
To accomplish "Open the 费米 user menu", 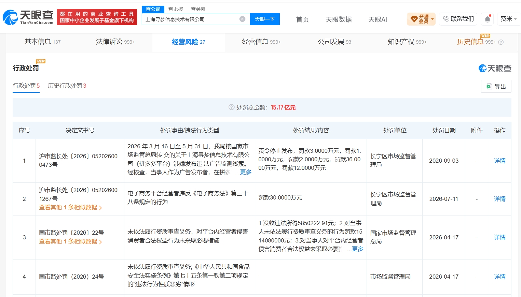I will click(x=508, y=19).
